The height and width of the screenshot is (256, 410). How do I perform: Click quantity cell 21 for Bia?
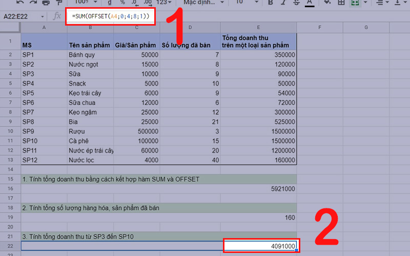(190, 122)
